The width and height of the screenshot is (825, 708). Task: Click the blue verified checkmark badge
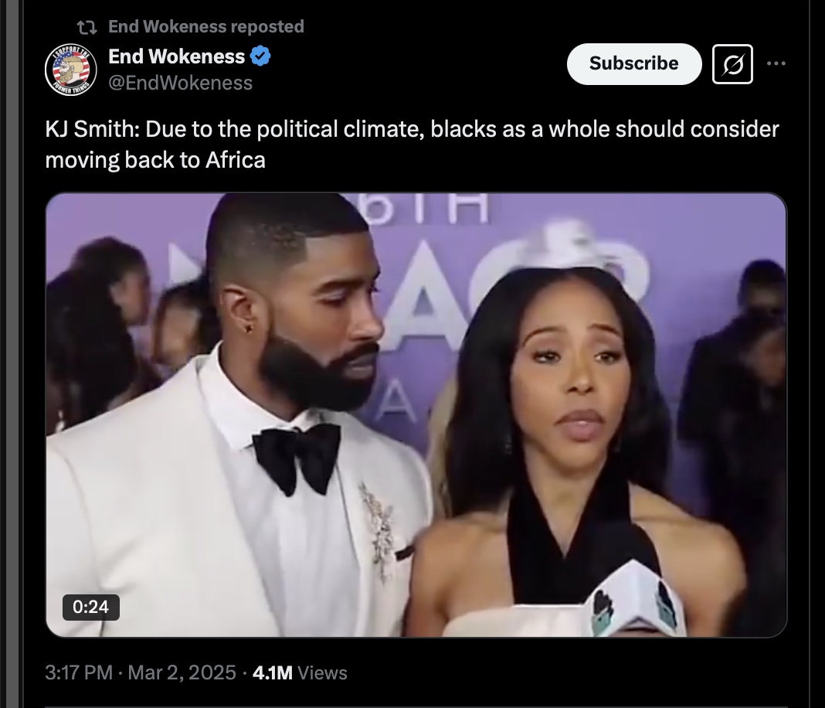260,56
